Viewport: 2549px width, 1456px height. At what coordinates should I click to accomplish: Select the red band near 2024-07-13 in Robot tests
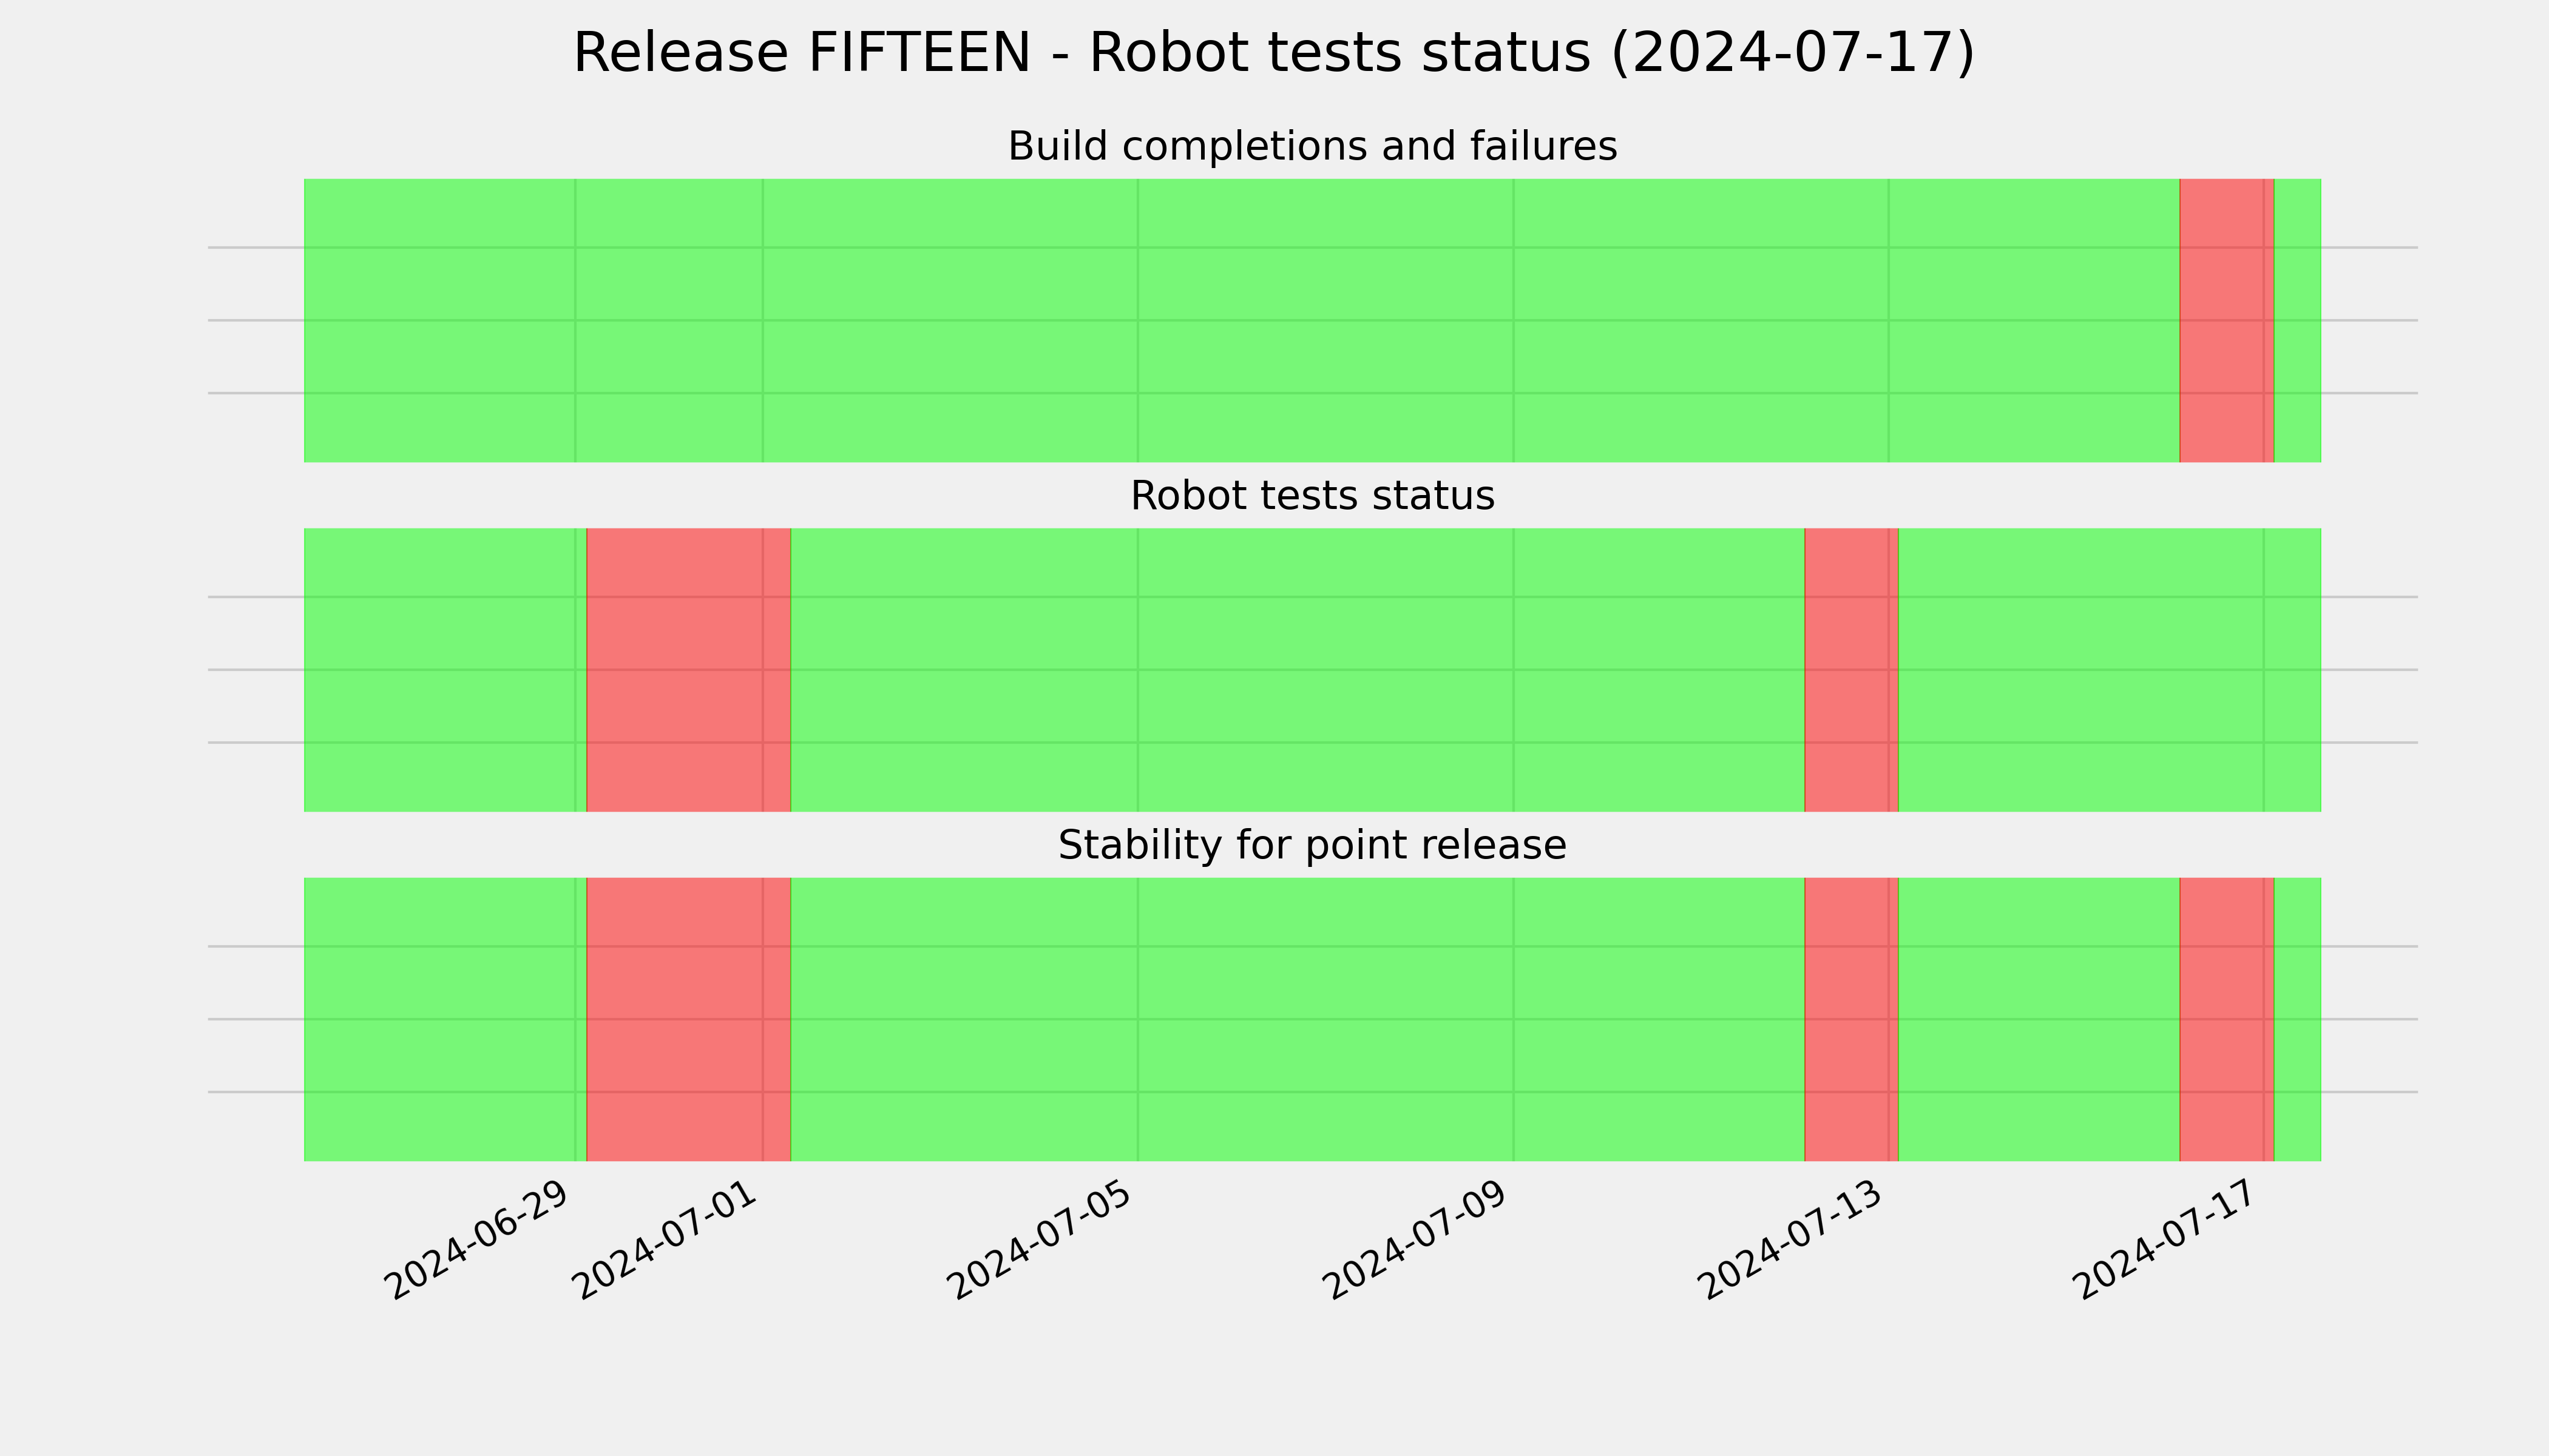coord(1850,670)
